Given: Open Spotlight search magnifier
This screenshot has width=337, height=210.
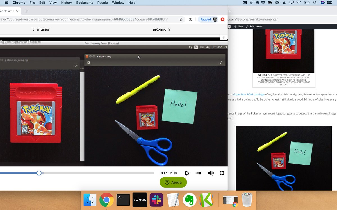Looking at the screenshot, I should tap(315, 3).
